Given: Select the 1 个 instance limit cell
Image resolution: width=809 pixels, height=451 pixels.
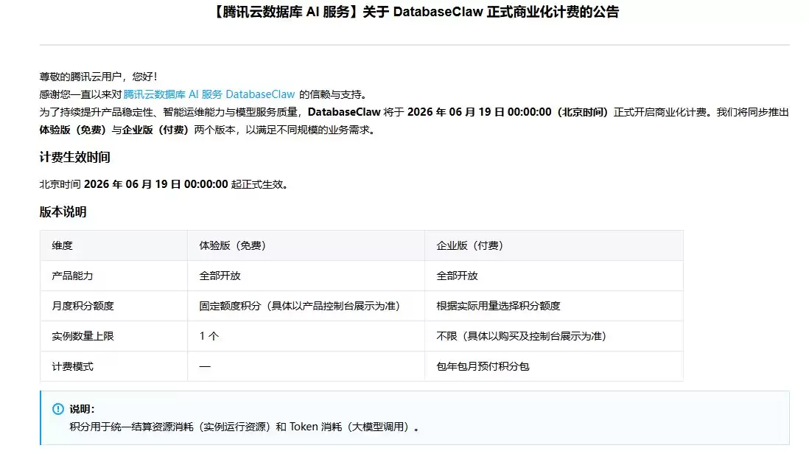Looking at the screenshot, I should click(306, 337).
